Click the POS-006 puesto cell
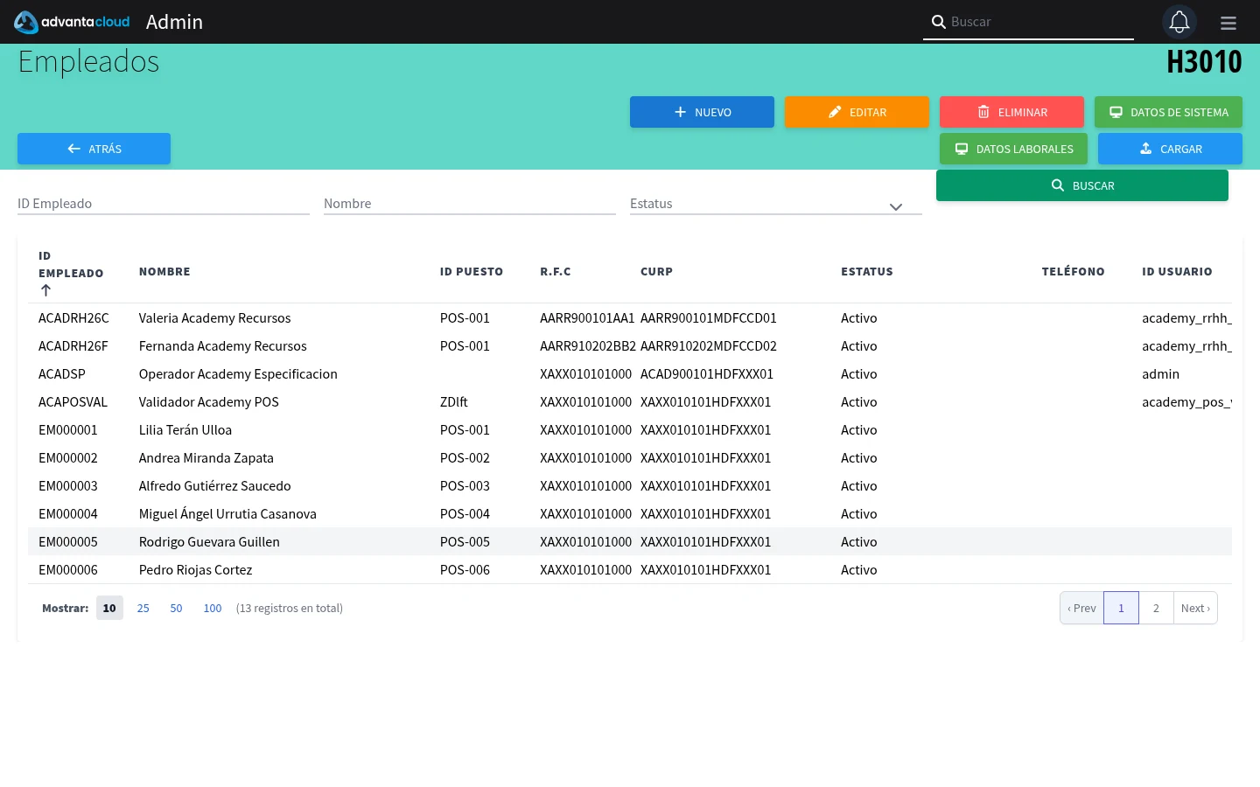The height and width of the screenshot is (787, 1260). coord(465,569)
